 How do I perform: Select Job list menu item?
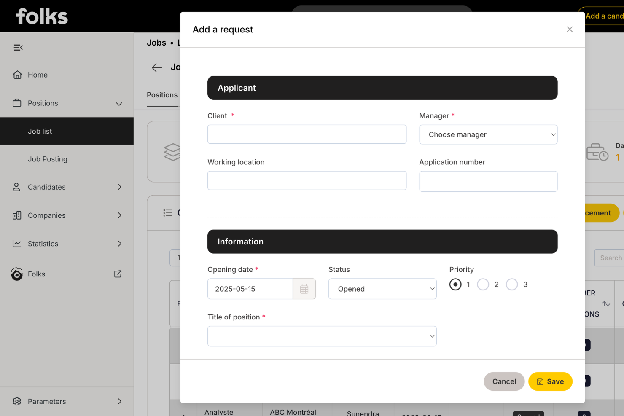(x=40, y=132)
